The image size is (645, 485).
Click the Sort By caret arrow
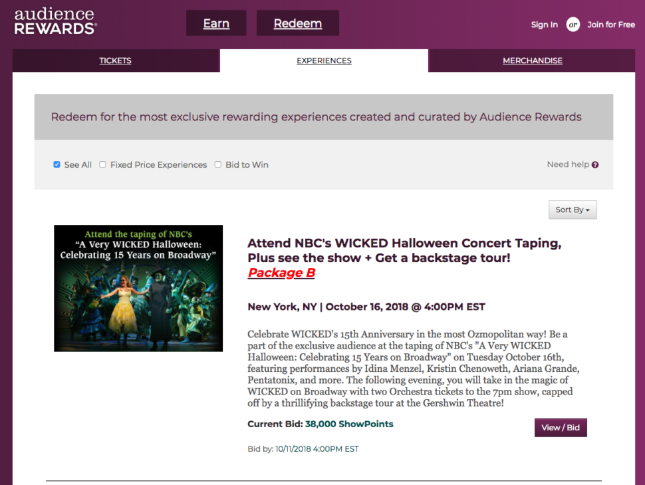(x=587, y=210)
